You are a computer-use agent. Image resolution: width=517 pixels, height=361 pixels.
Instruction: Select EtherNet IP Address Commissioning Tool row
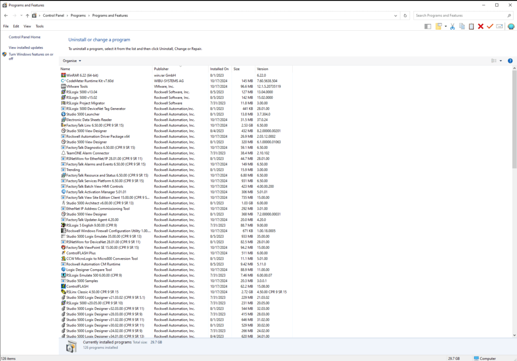[x=176, y=209]
